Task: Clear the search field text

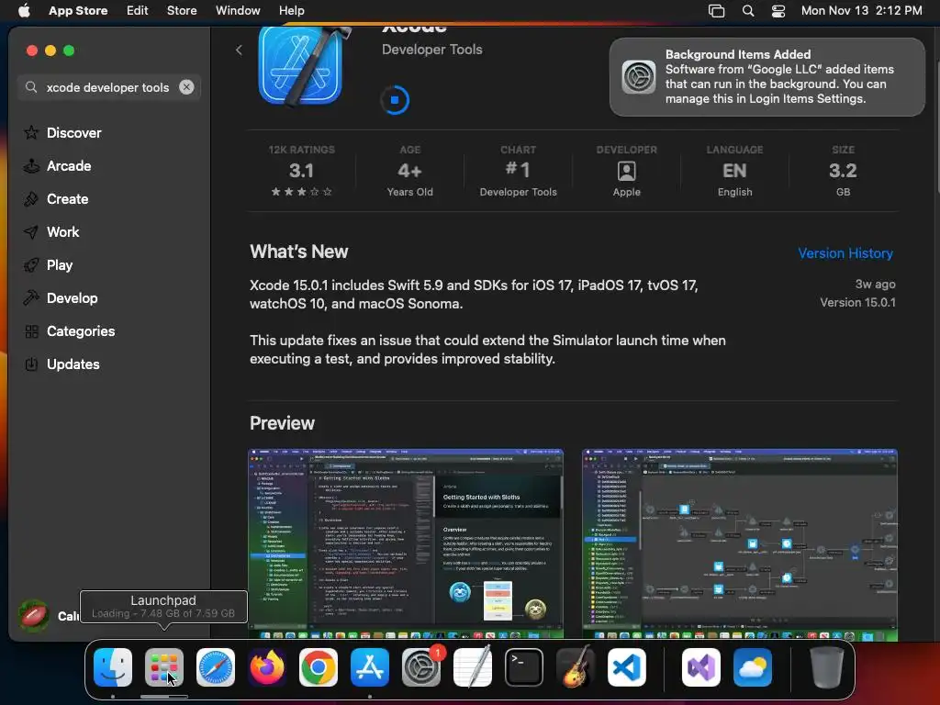Action: (x=186, y=87)
